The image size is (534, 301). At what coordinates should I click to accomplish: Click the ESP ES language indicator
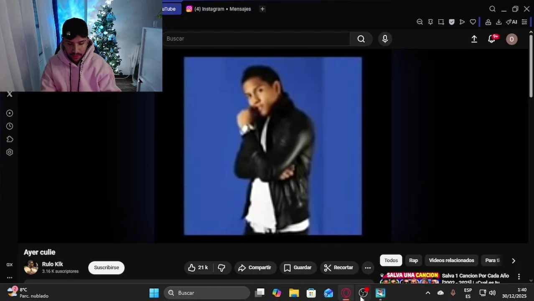coord(468,293)
